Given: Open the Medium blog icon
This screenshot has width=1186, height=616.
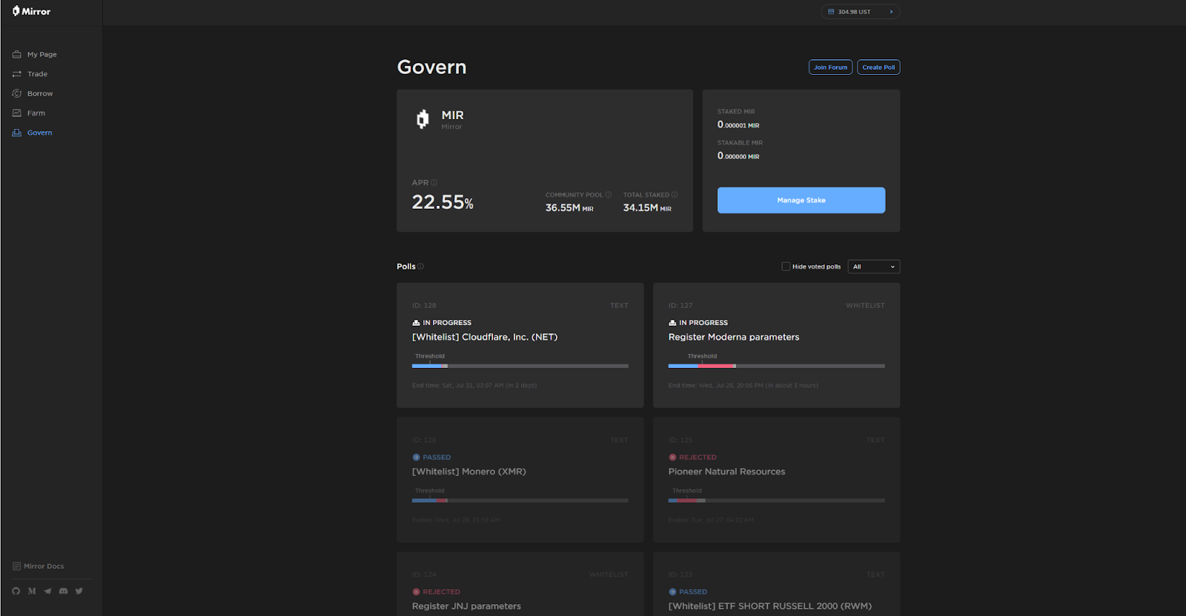Looking at the screenshot, I should (x=32, y=591).
